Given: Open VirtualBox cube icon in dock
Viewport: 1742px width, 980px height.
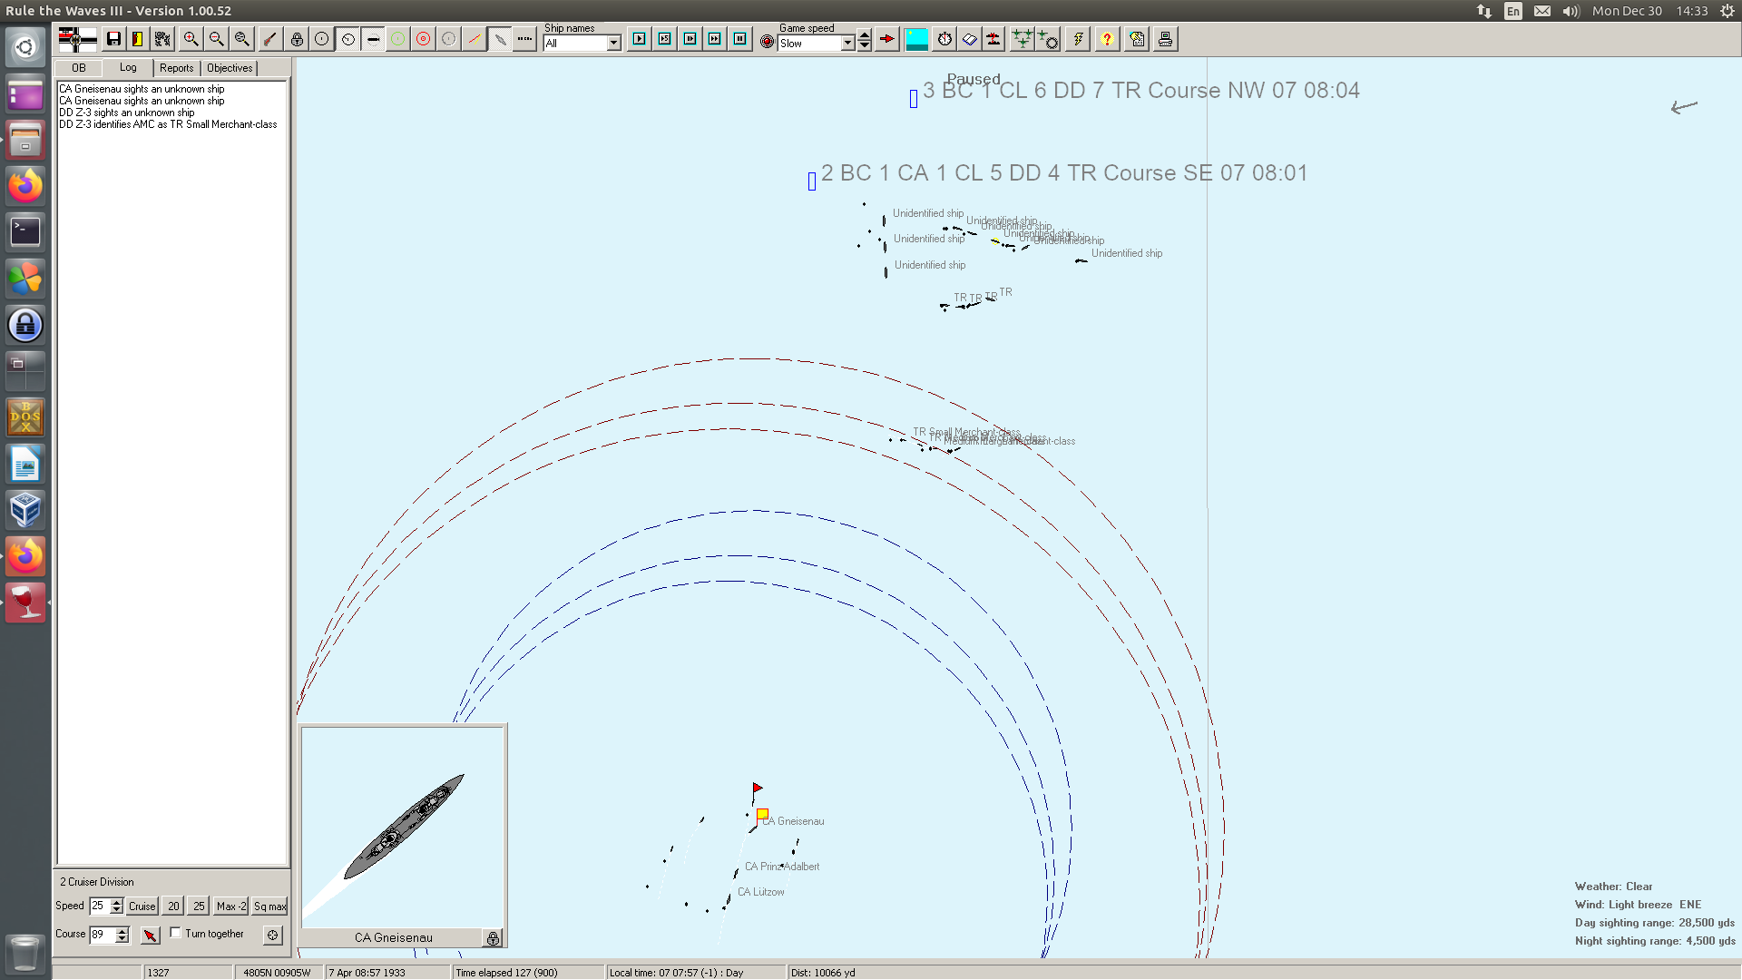Looking at the screenshot, I should tap(25, 510).
